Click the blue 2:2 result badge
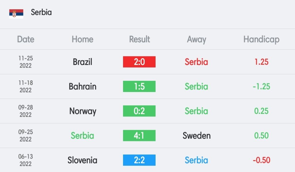 point(139,160)
